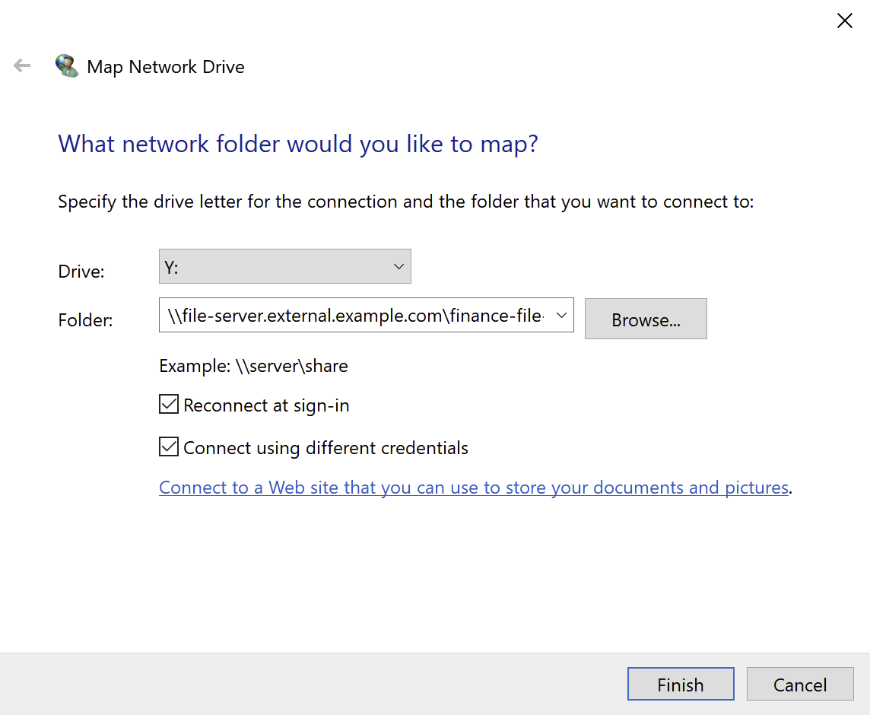Screen dimensions: 870x715
Task: Toggle the Reconnect at sign-in option
Action: pos(168,404)
